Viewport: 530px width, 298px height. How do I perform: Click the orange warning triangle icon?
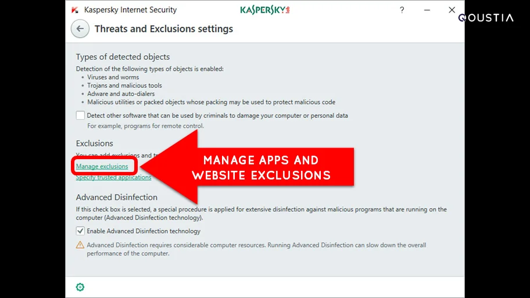tap(80, 245)
